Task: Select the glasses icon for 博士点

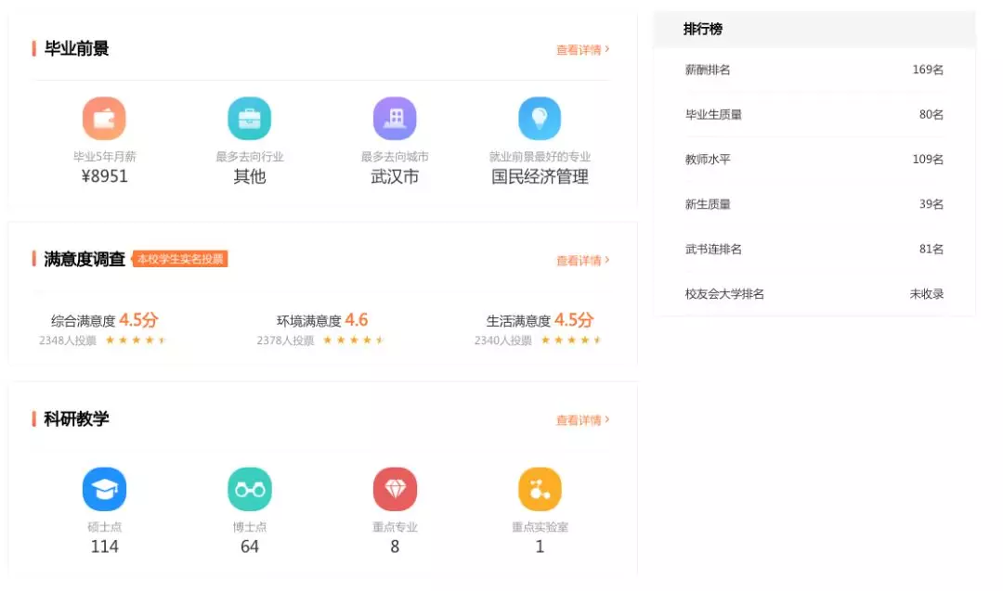Action: point(249,488)
